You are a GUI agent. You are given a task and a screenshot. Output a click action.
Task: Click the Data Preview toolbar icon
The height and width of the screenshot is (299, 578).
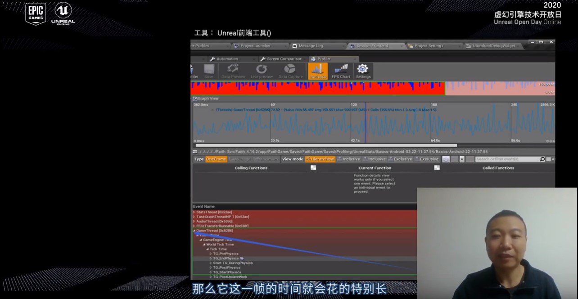[x=233, y=71]
